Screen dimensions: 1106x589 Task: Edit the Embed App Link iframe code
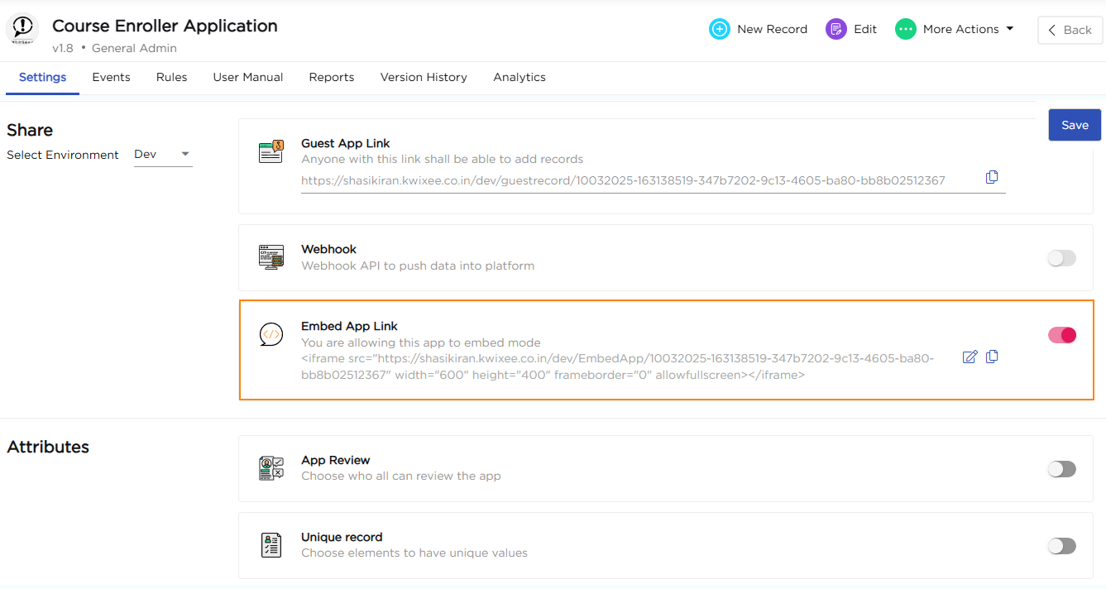click(970, 357)
